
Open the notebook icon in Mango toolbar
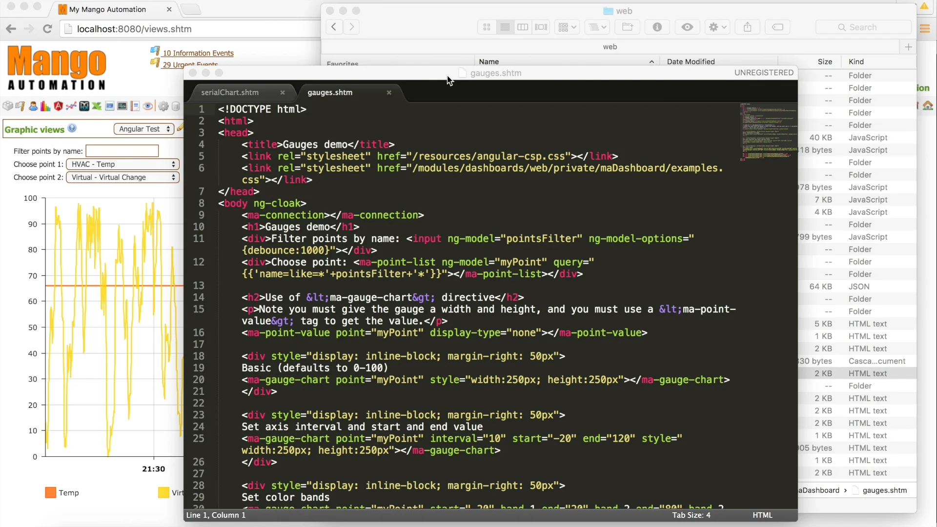135,106
